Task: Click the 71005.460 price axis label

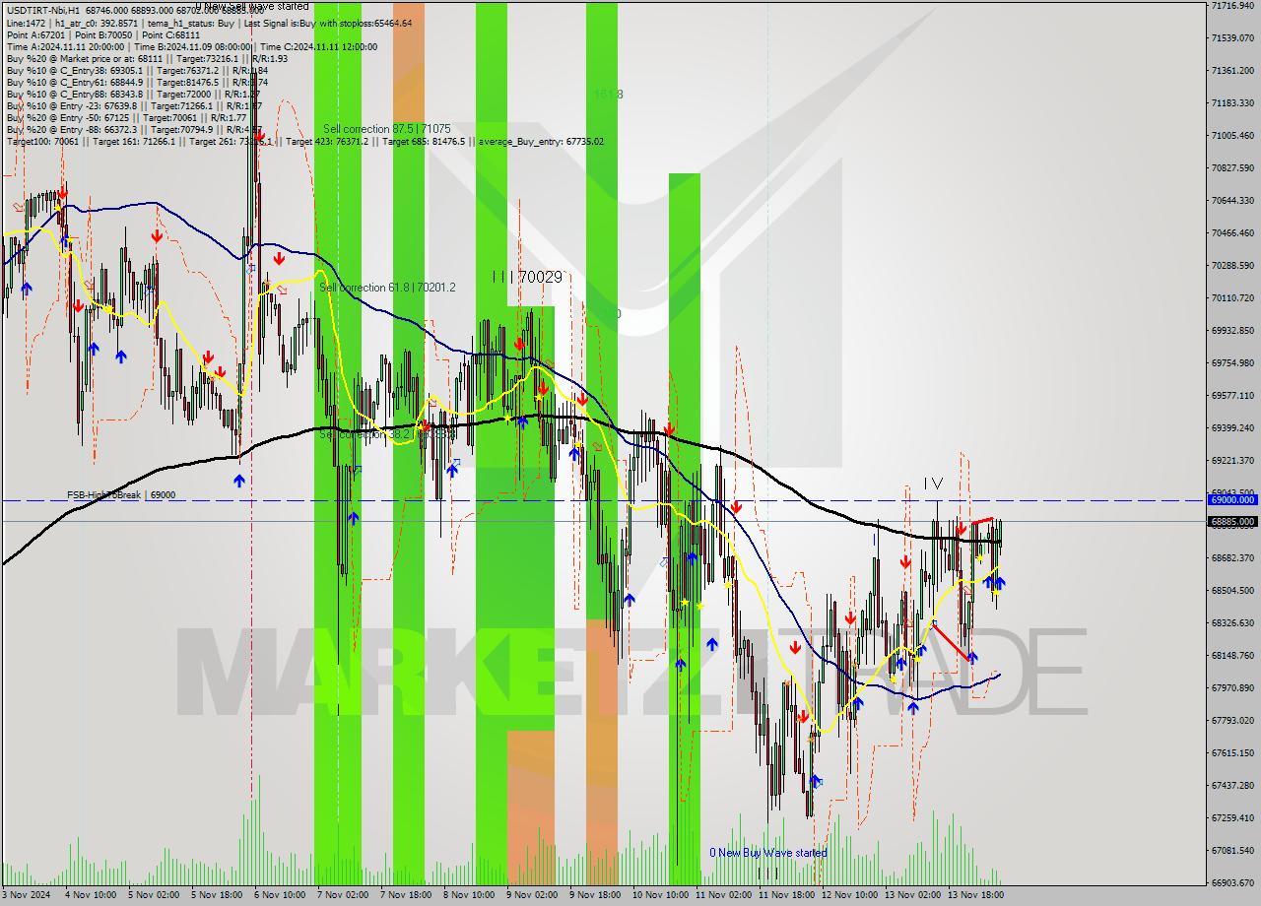Action: (x=1232, y=136)
